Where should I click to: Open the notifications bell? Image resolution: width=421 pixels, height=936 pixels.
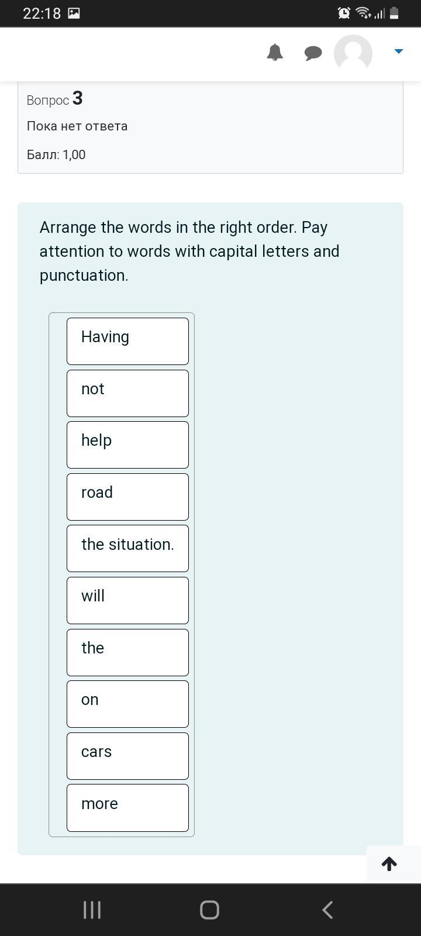point(275,53)
